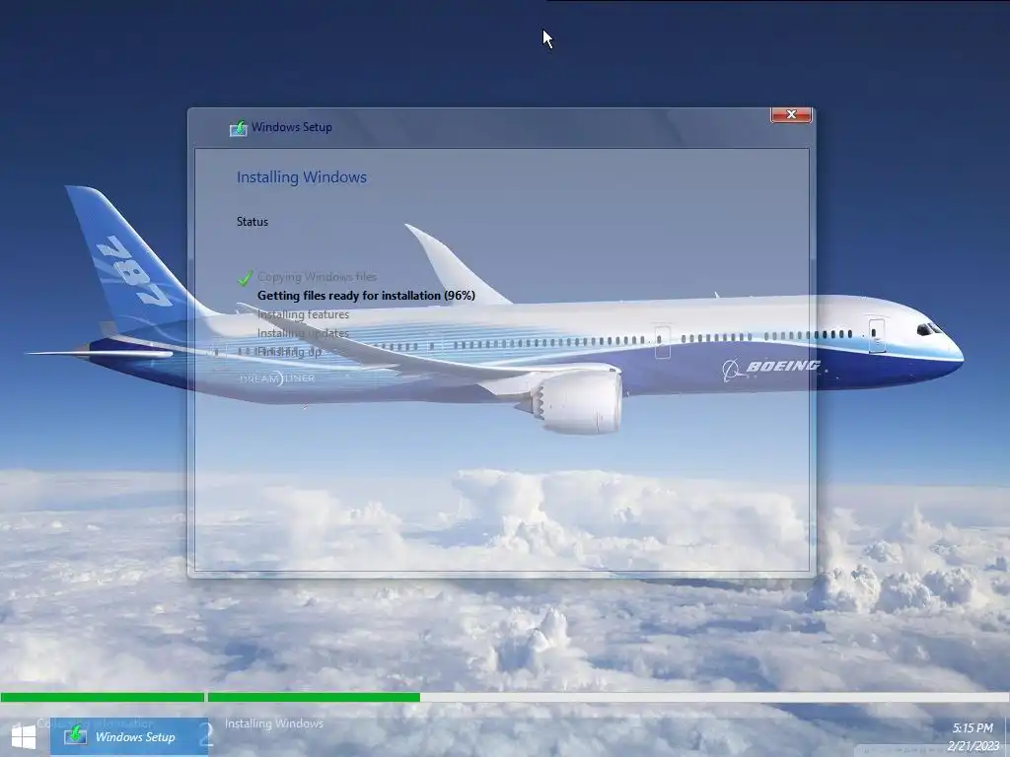Viewport: 1010px width, 757px height.
Task: Click the green checkmark beside Copying Windows files
Action: click(x=245, y=278)
